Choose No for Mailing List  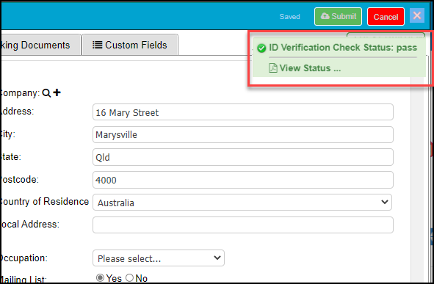(x=129, y=277)
